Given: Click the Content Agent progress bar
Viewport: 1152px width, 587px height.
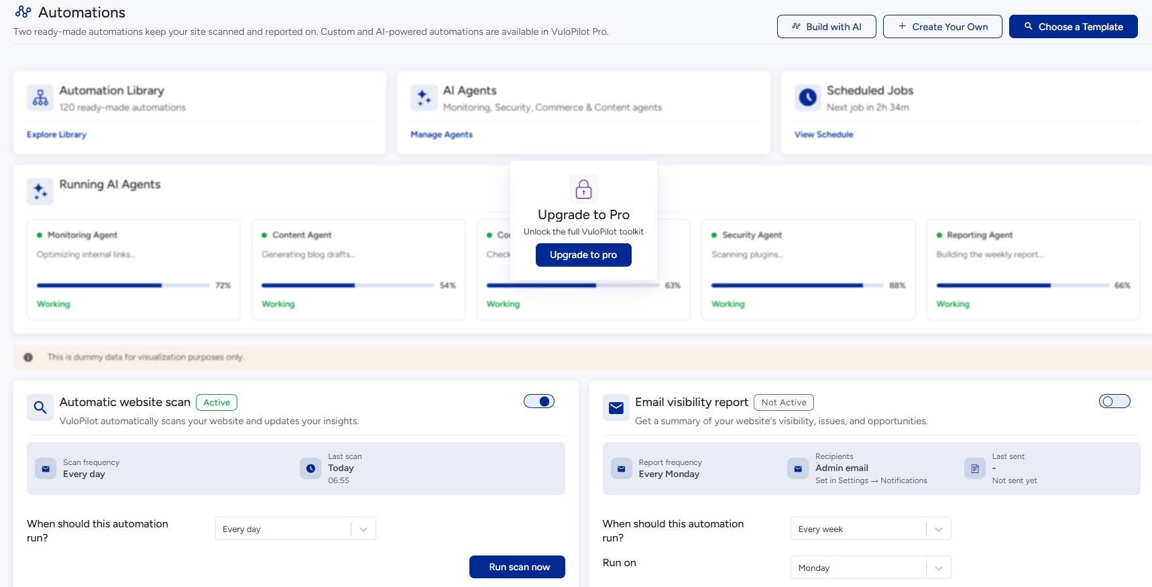Looking at the screenshot, I should (348, 285).
